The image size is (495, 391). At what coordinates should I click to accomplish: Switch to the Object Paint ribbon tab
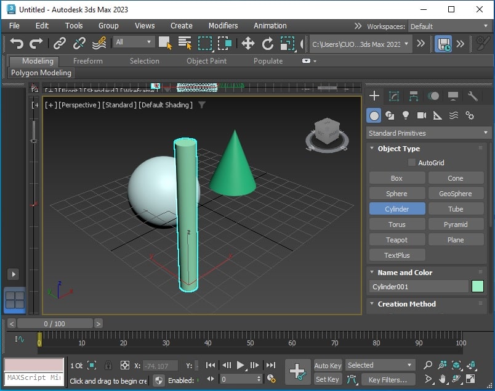pos(206,61)
